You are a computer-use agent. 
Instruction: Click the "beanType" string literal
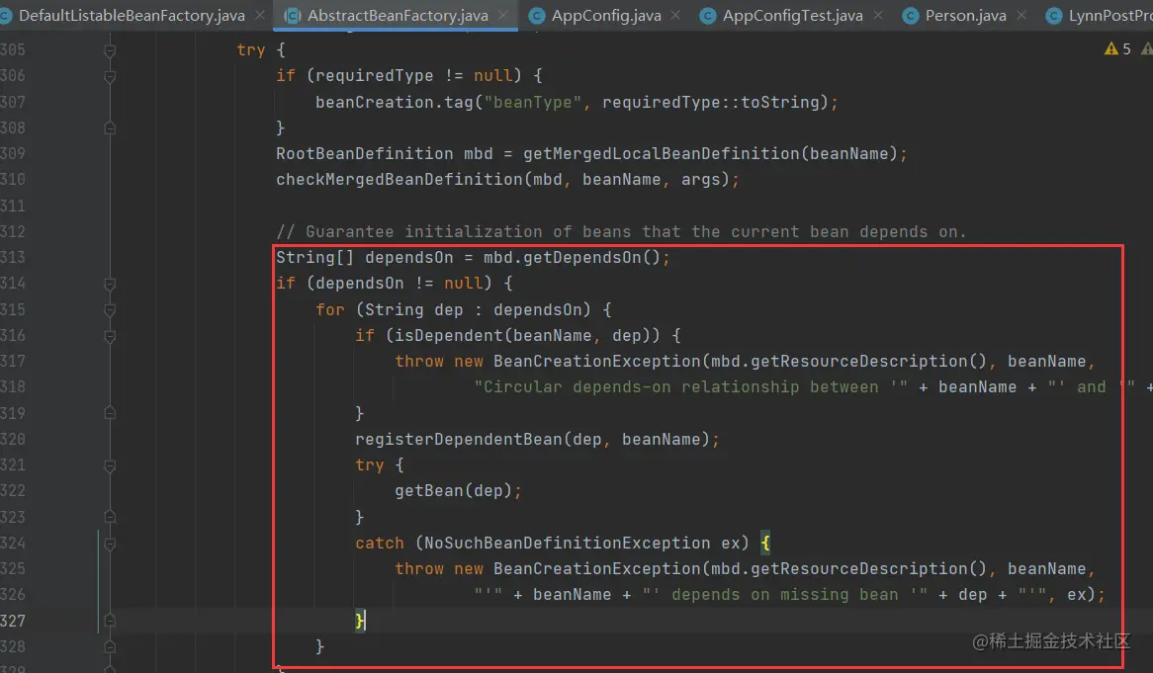(x=532, y=102)
